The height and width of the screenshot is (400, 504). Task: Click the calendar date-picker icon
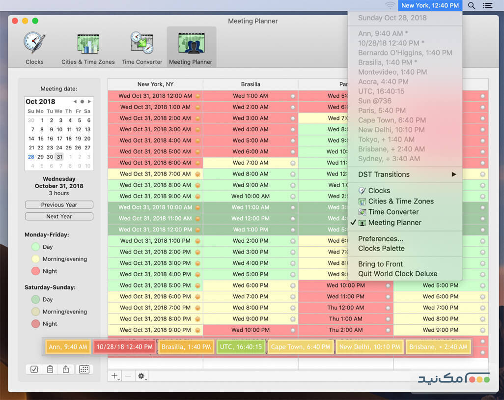pos(84,369)
